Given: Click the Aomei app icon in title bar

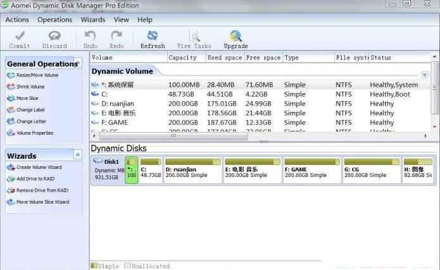Looking at the screenshot, I should click(x=4, y=5).
